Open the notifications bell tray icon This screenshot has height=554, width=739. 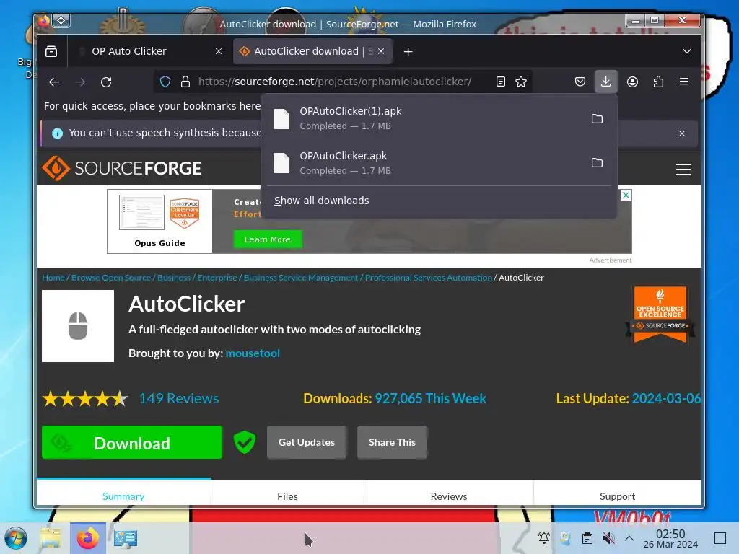click(x=544, y=537)
